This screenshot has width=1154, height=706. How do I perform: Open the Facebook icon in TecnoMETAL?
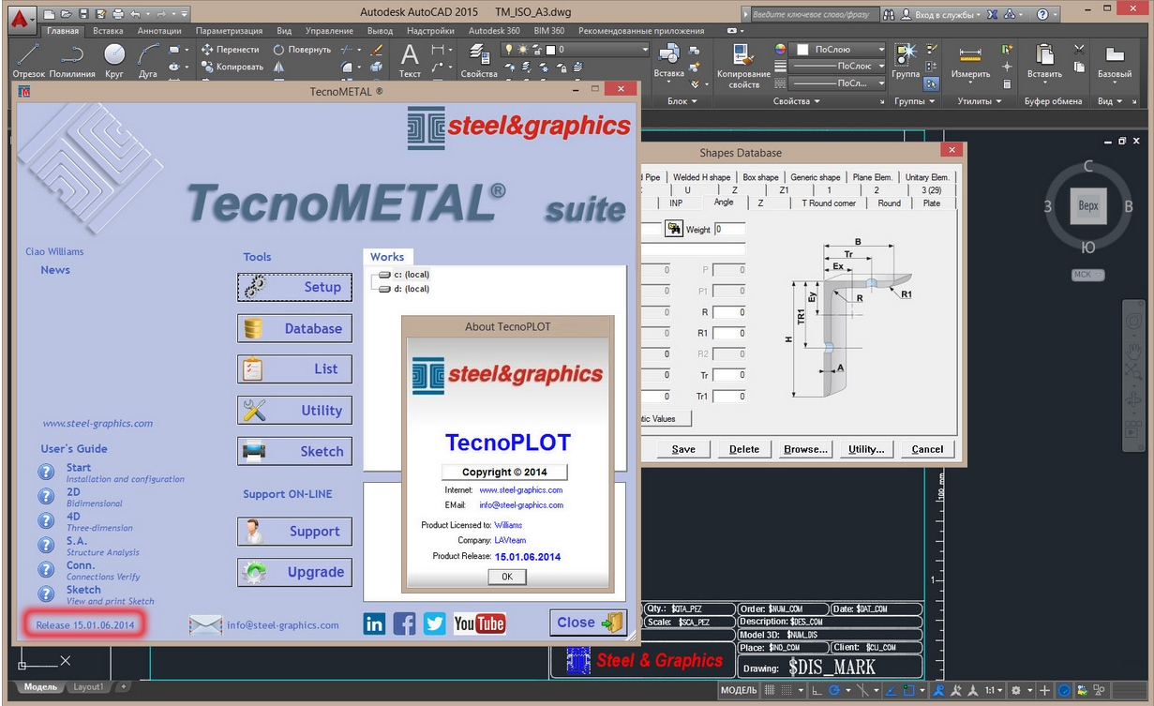pos(404,623)
